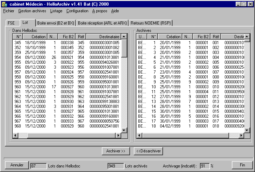Image resolution: width=255 pixels, height=172 pixels.
Task: Select archive row 12 dated 27/01/1999
Action: point(190,97)
